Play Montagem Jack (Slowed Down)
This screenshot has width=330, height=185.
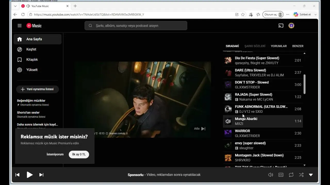point(263,158)
